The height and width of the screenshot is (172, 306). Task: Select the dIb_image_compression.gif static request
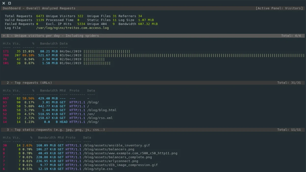click(x=120, y=165)
